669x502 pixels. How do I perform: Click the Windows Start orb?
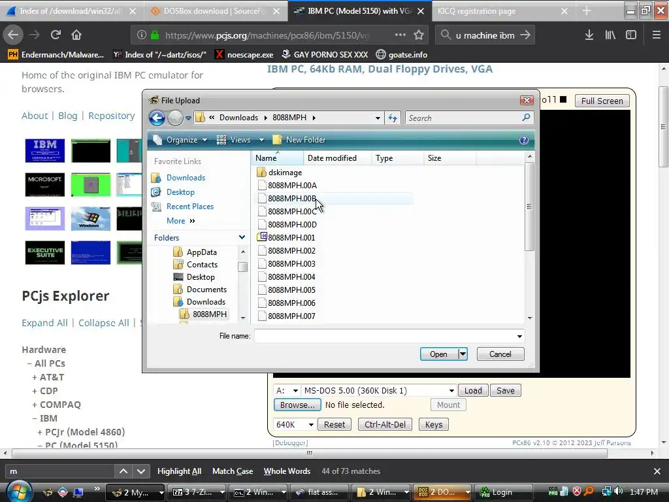click(18, 492)
